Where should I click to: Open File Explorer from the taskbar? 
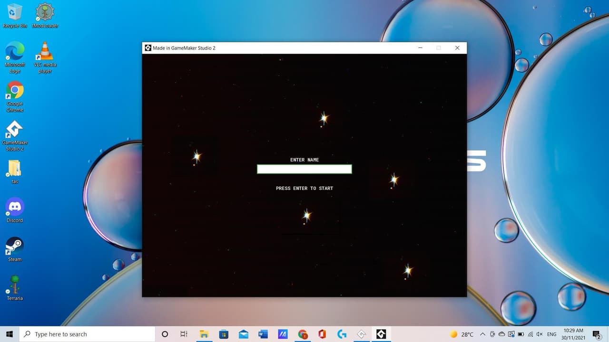[x=204, y=334]
